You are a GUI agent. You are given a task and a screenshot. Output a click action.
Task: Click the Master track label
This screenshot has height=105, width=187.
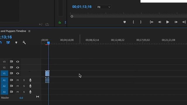(x=5, y=98)
